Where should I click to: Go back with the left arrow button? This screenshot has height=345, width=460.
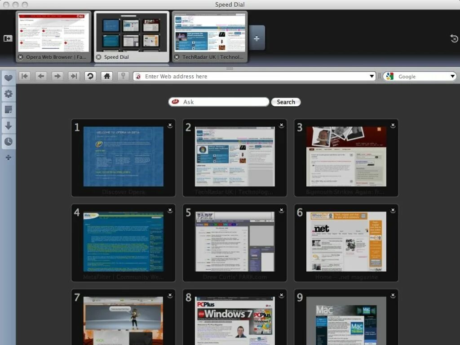tap(41, 76)
